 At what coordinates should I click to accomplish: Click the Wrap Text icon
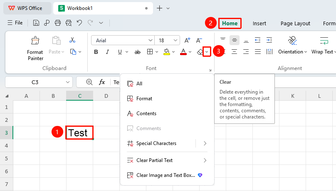tap(324, 40)
